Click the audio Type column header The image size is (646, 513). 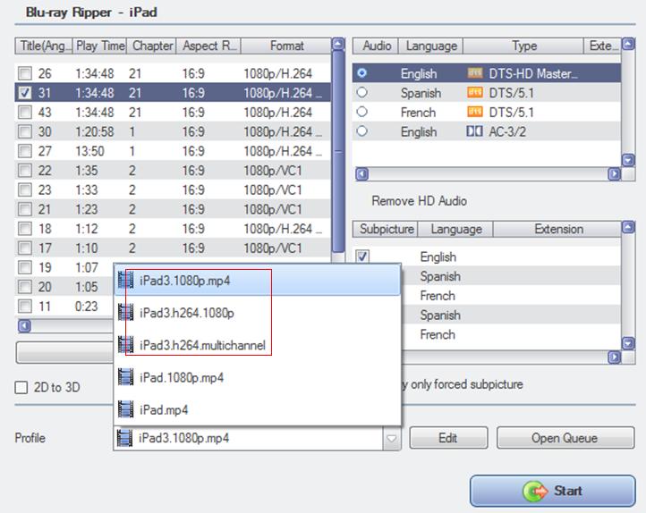[x=523, y=46]
